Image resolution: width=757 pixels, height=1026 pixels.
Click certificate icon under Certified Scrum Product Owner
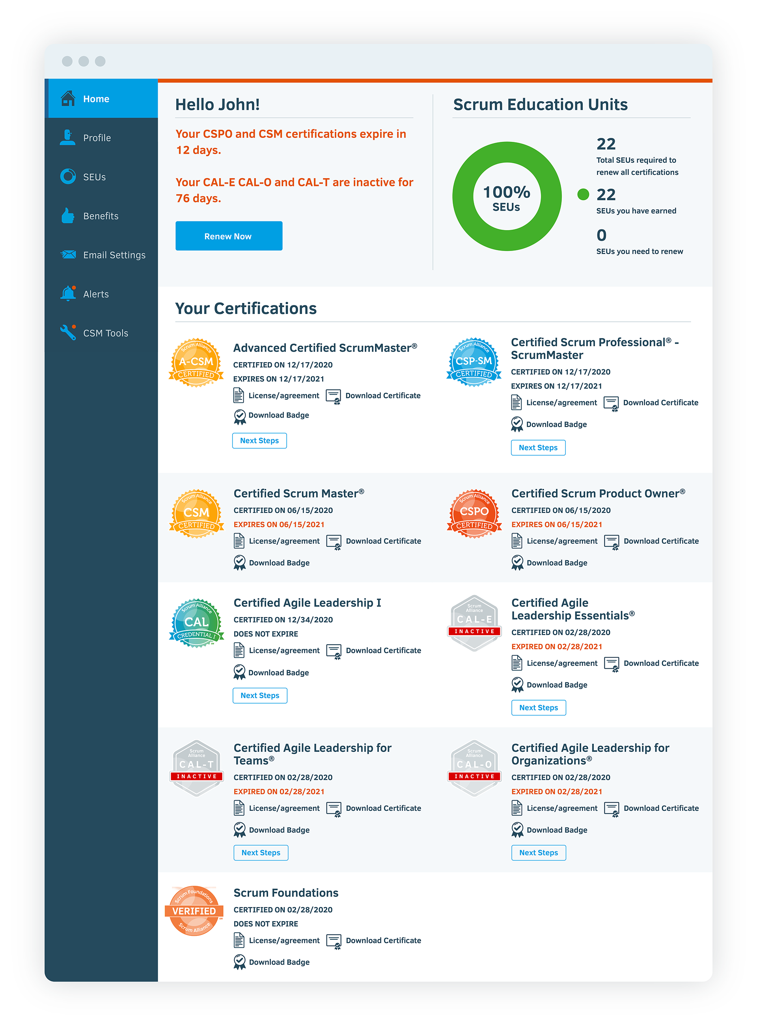(x=612, y=542)
